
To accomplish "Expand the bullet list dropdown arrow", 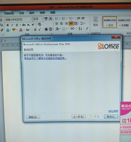I will click(x=60, y=18).
